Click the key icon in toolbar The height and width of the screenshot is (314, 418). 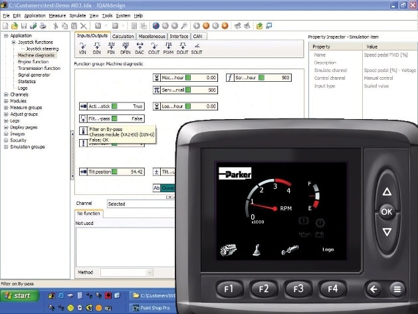pyautogui.click(x=184, y=26)
